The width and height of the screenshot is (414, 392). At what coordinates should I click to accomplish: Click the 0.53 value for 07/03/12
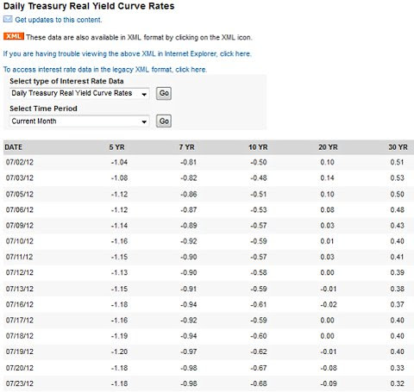397,178
